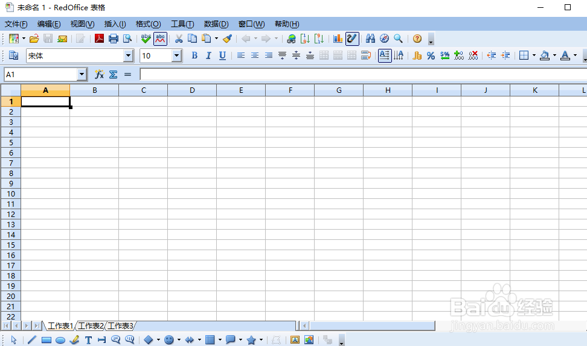Open the background color dropdown arrow
This screenshot has width=587, height=346.
pos(554,55)
